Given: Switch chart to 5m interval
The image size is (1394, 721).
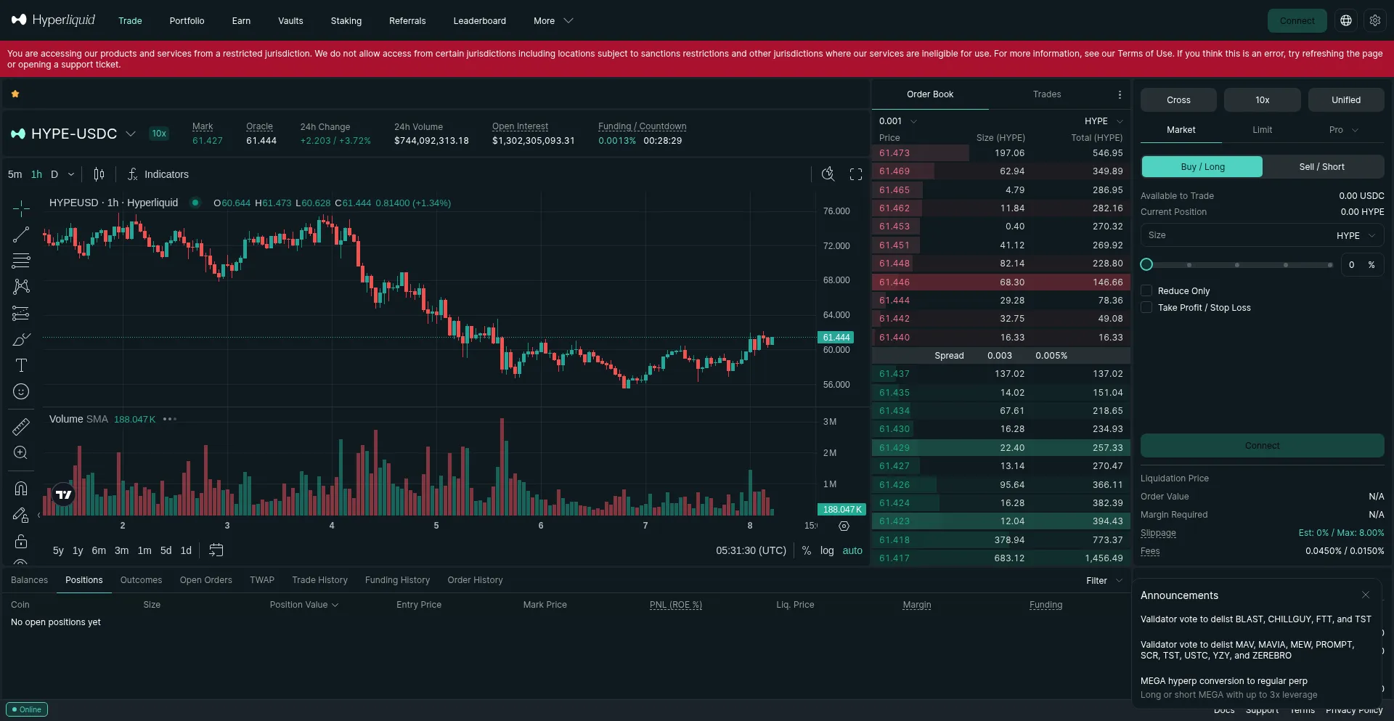Looking at the screenshot, I should point(15,174).
